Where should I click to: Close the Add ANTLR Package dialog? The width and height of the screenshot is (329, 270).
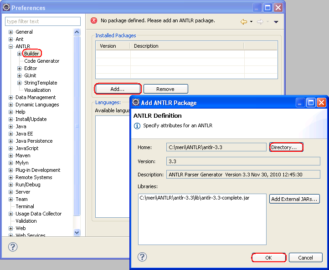(x=321, y=103)
